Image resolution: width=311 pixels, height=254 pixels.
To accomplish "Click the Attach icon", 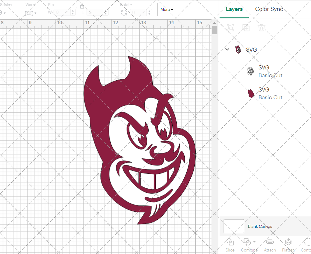I will point(270,242).
